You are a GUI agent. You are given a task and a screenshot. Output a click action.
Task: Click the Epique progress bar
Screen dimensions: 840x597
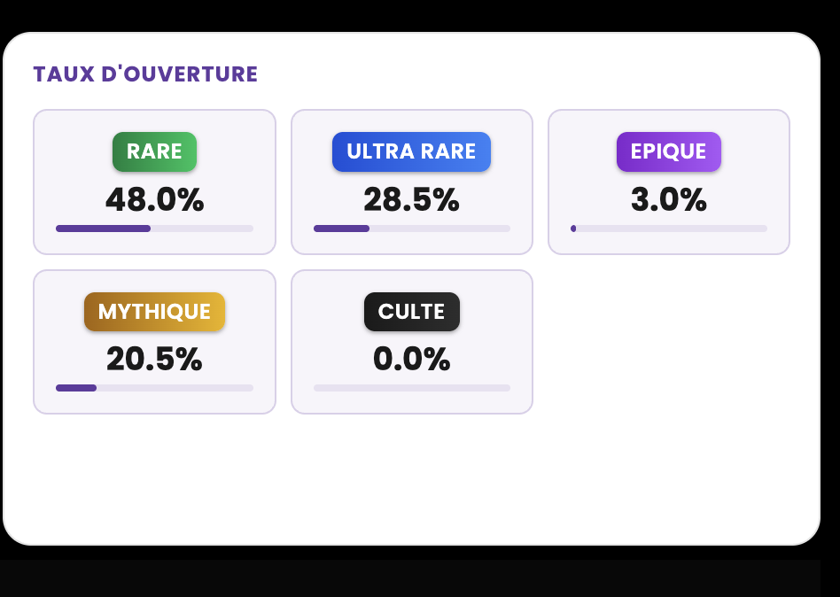coord(668,229)
